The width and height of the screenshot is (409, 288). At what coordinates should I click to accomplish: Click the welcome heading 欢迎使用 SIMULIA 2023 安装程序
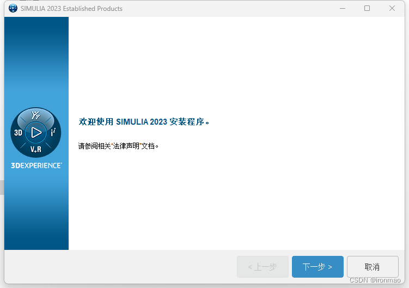(144, 121)
